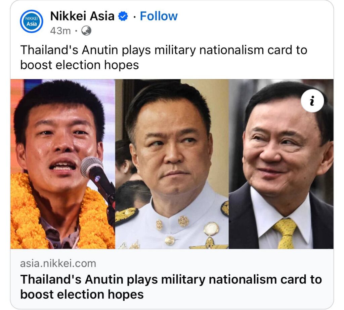Screen dimensions: 344x310
Task: Open the 43m post timestamp
Action: pyautogui.click(x=60, y=31)
